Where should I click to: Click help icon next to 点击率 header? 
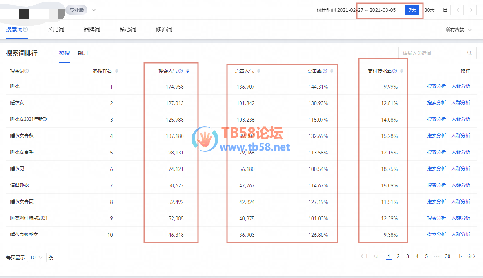click(x=325, y=71)
